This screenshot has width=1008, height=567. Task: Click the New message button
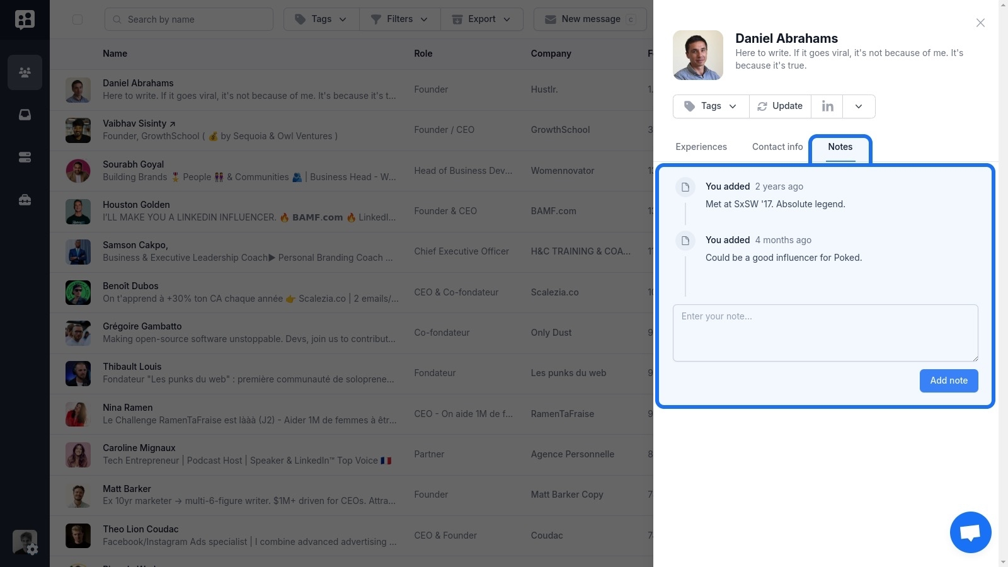pos(590,20)
